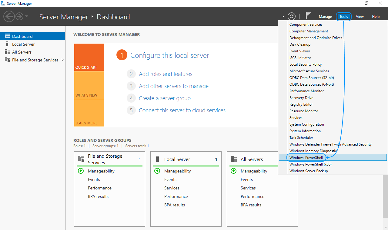Select File and Storage Services in sidebar
The width and height of the screenshot is (388, 230).
32,60
